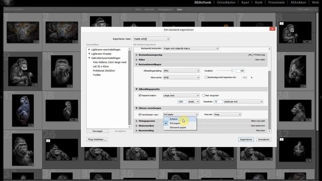Screen dimensions: 322x181
Task: Click the file size limit input field
Action: tap(245, 77)
